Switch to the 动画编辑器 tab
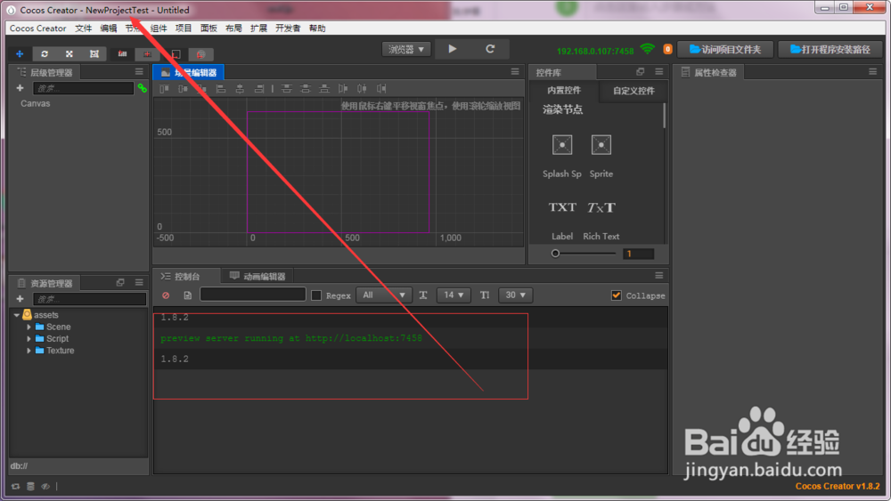This screenshot has height=501, width=891. pyautogui.click(x=258, y=277)
